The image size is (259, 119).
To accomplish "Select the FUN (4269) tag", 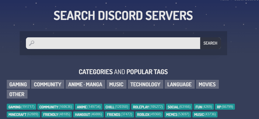I will [x=204, y=107].
